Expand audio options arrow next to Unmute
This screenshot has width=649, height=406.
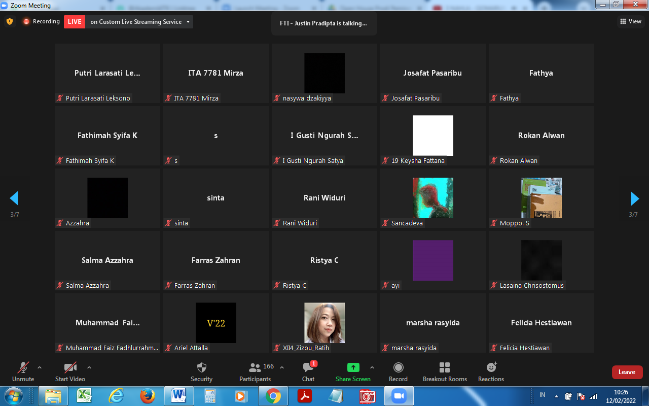point(40,367)
